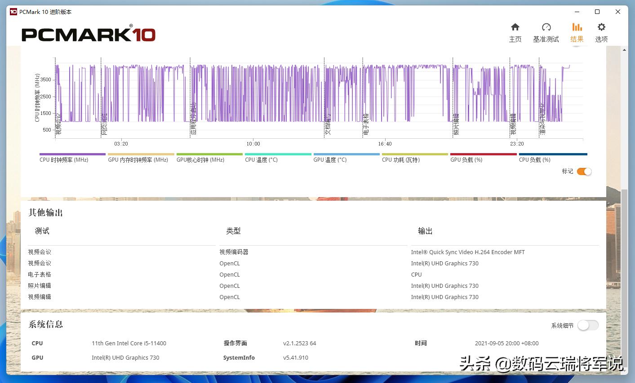Open 选项 settings in PCMark 10
The width and height of the screenshot is (635, 383).
pos(601,31)
